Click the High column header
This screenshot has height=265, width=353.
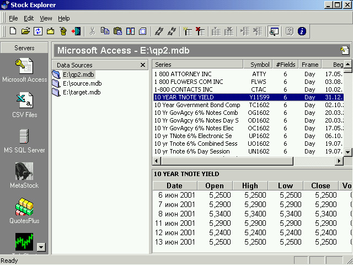coord(250,185)
